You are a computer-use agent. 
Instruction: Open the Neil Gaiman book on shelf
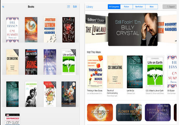pyautogui.click(x=50, y=94)
